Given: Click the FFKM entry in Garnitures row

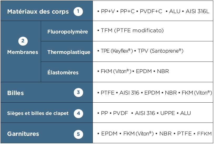Looking at the screenshot, I should [205, 134].
